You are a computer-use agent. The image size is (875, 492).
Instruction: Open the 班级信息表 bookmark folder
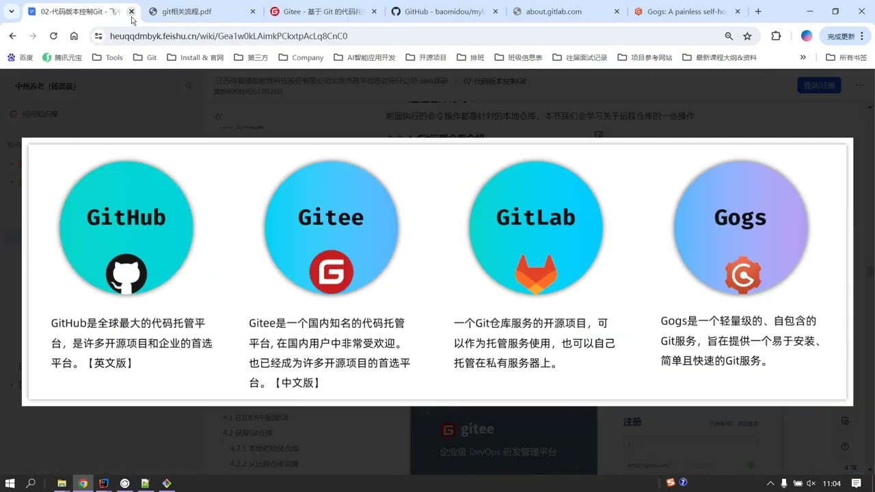(x=517, y=57)
